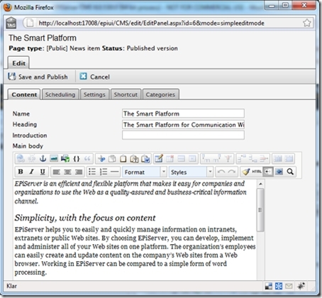The width and height of the screenshot is (322, 298).
Task: Cut selection with the scissors icon
Action: [x=101, y=159]
